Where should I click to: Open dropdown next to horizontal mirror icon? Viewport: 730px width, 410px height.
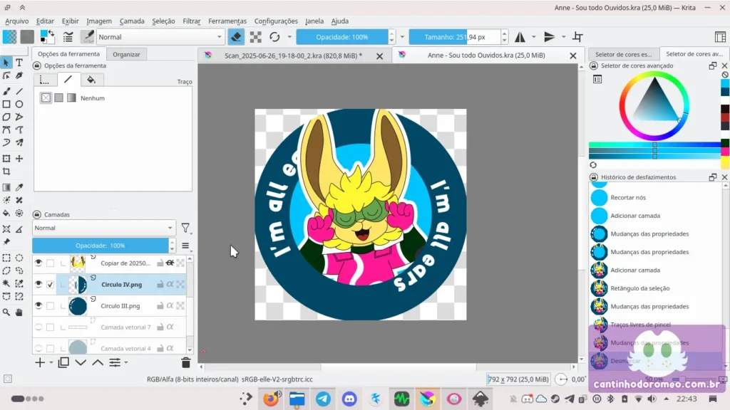coord(533,37)
